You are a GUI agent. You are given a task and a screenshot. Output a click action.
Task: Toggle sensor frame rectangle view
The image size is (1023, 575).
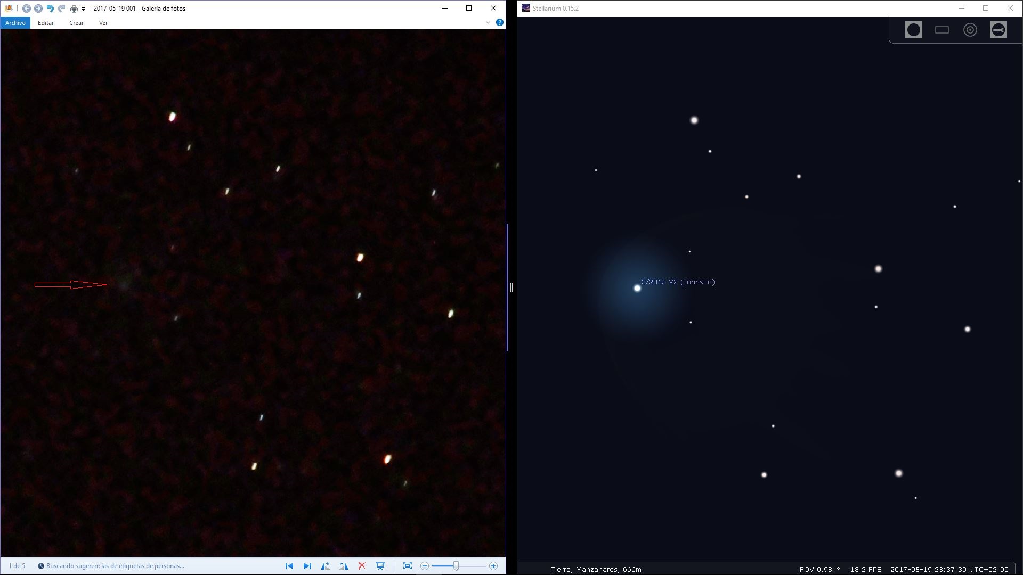click(941, 30)
